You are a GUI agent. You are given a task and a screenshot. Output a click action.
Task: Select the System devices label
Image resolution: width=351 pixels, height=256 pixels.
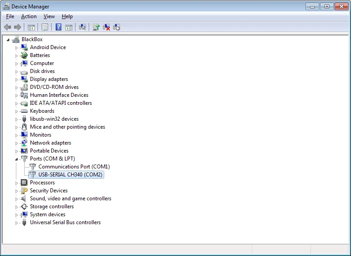click(48, 214)
